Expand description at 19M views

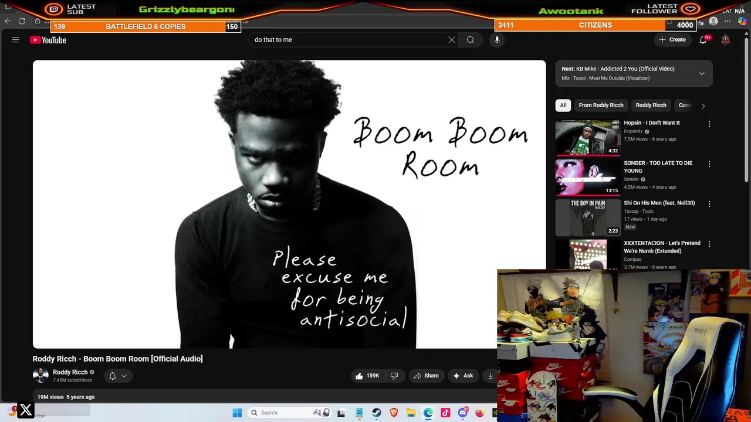click(66, 397)
